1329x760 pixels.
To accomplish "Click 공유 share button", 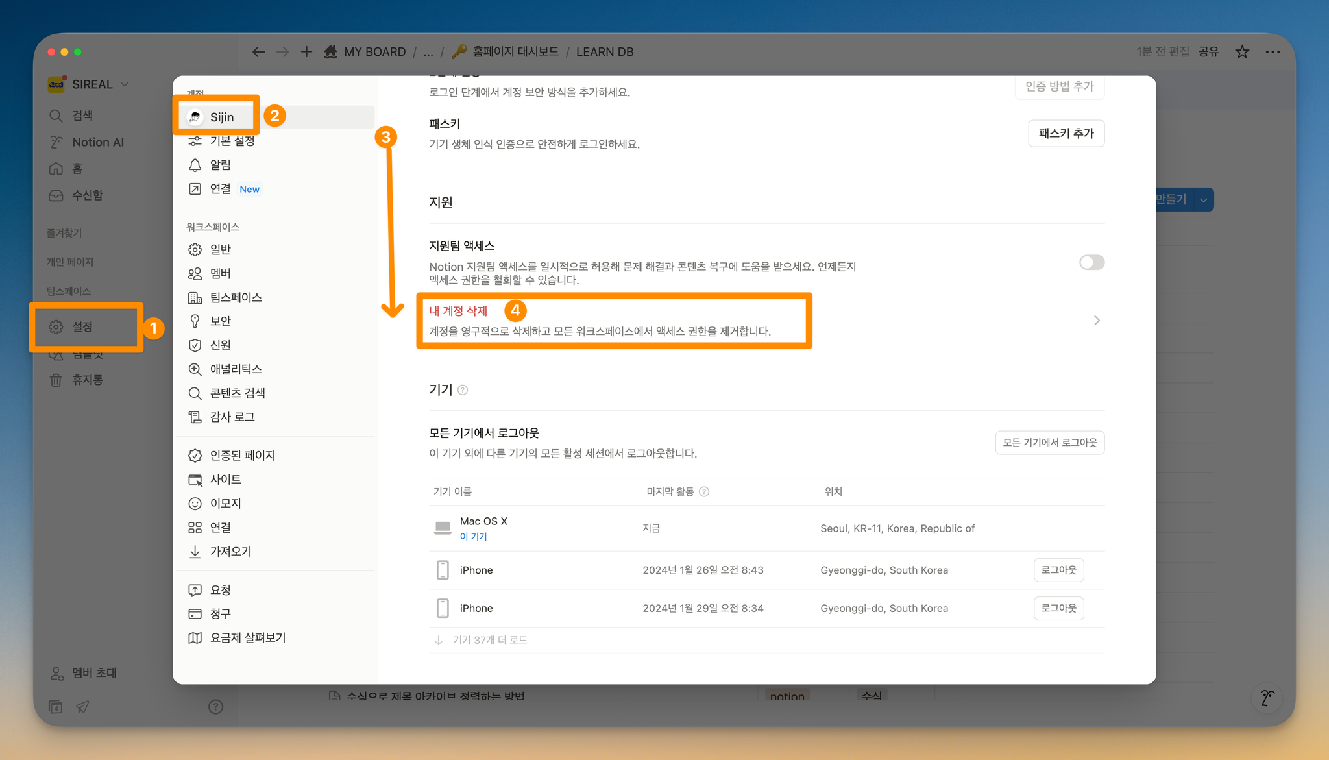I will (1208, 52).
